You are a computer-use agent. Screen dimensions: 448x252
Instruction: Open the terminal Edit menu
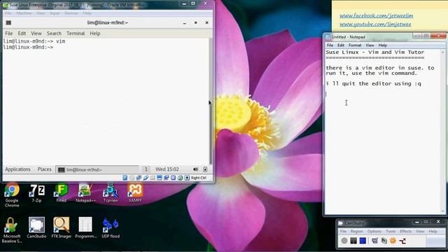tap(22, 34)
